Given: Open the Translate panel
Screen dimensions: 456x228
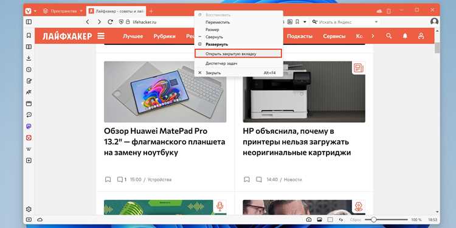Looking at the screenshot, I should (29, 92).
